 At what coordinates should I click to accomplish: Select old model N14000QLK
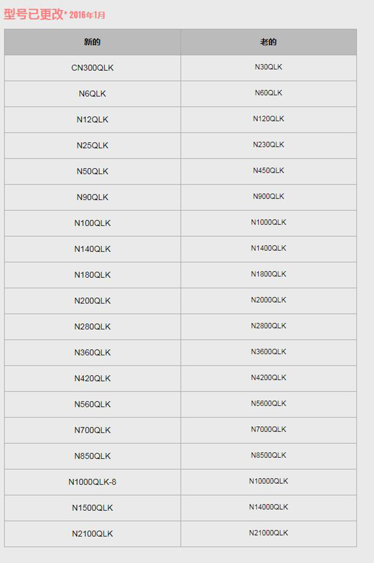click(x=268, y=507)
